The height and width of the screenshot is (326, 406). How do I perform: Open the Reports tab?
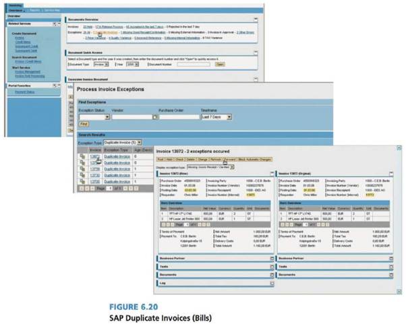pyautogui.click(x=34, y=10)
